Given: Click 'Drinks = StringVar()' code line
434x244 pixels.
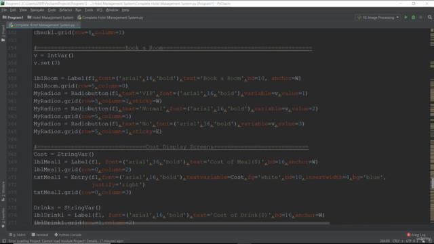Looking at the screenshot, I should click(x=67, y=207).
